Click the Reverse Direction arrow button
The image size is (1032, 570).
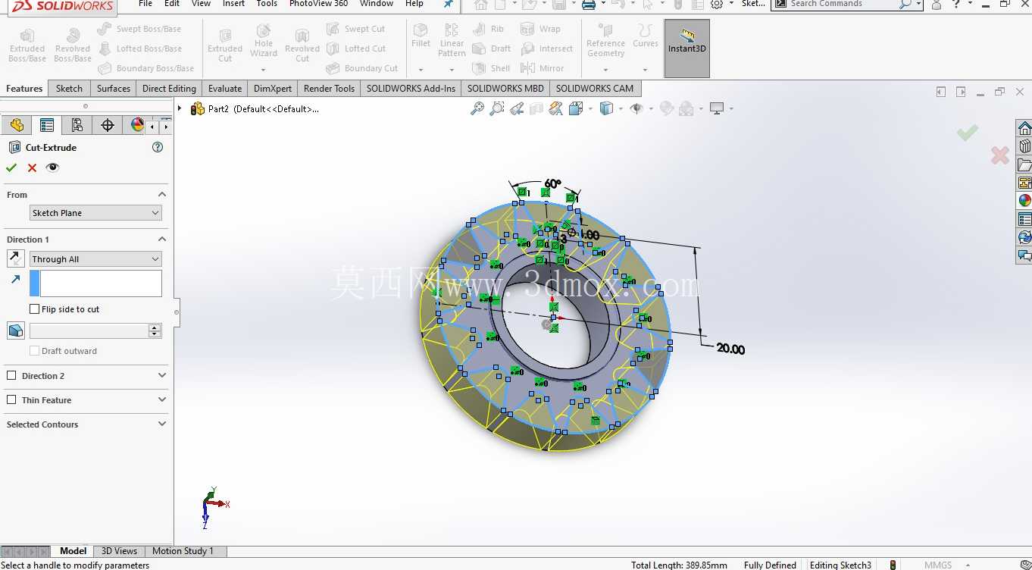point(15,258)
